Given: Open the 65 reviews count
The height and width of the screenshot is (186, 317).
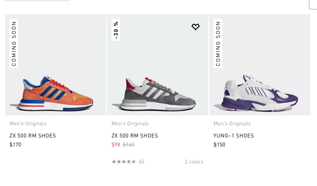Looking at the screenshot, I should coord(141,162).
